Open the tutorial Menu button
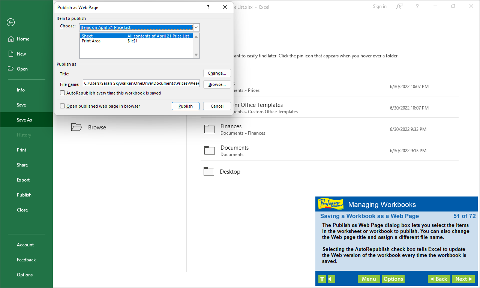 pyautogui.click(x=369, y=279)
